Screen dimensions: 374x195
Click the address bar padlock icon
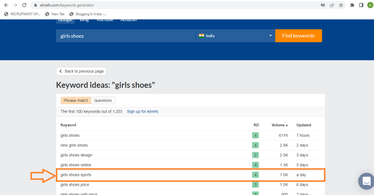[35, 5]
